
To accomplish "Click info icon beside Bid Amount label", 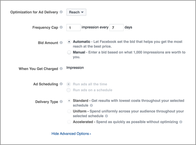I will [x=61, y=43].
